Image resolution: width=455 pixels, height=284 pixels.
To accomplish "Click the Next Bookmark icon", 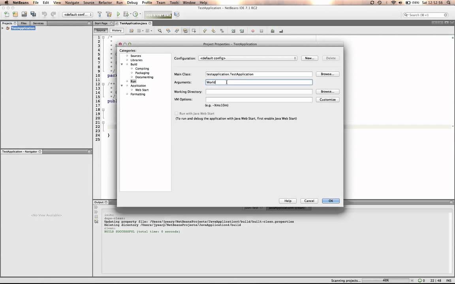I will pos(213,31).
